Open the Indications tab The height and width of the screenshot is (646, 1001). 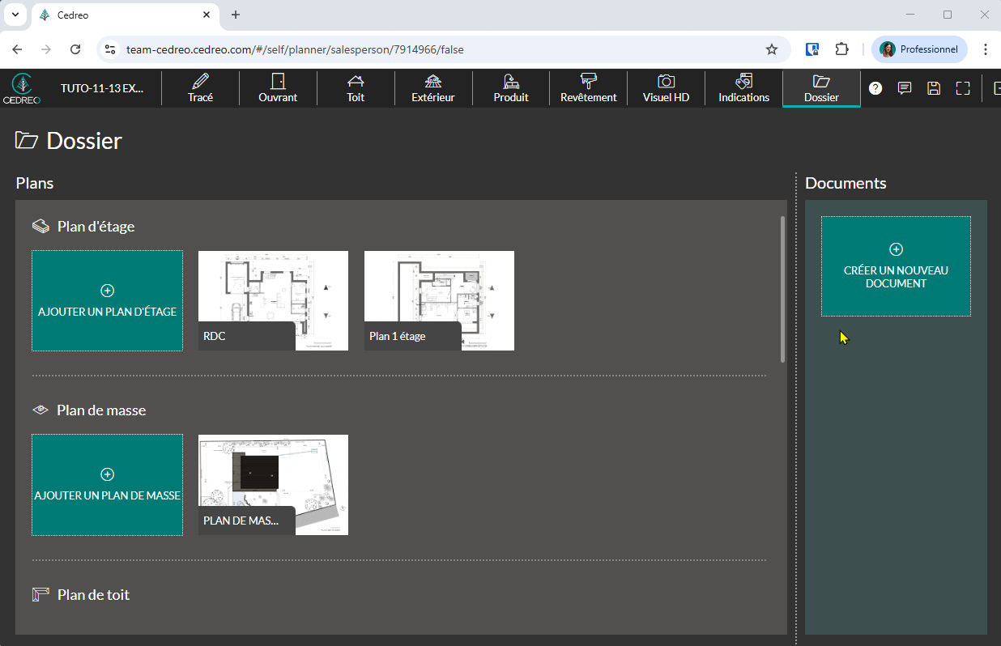(743, 88)
